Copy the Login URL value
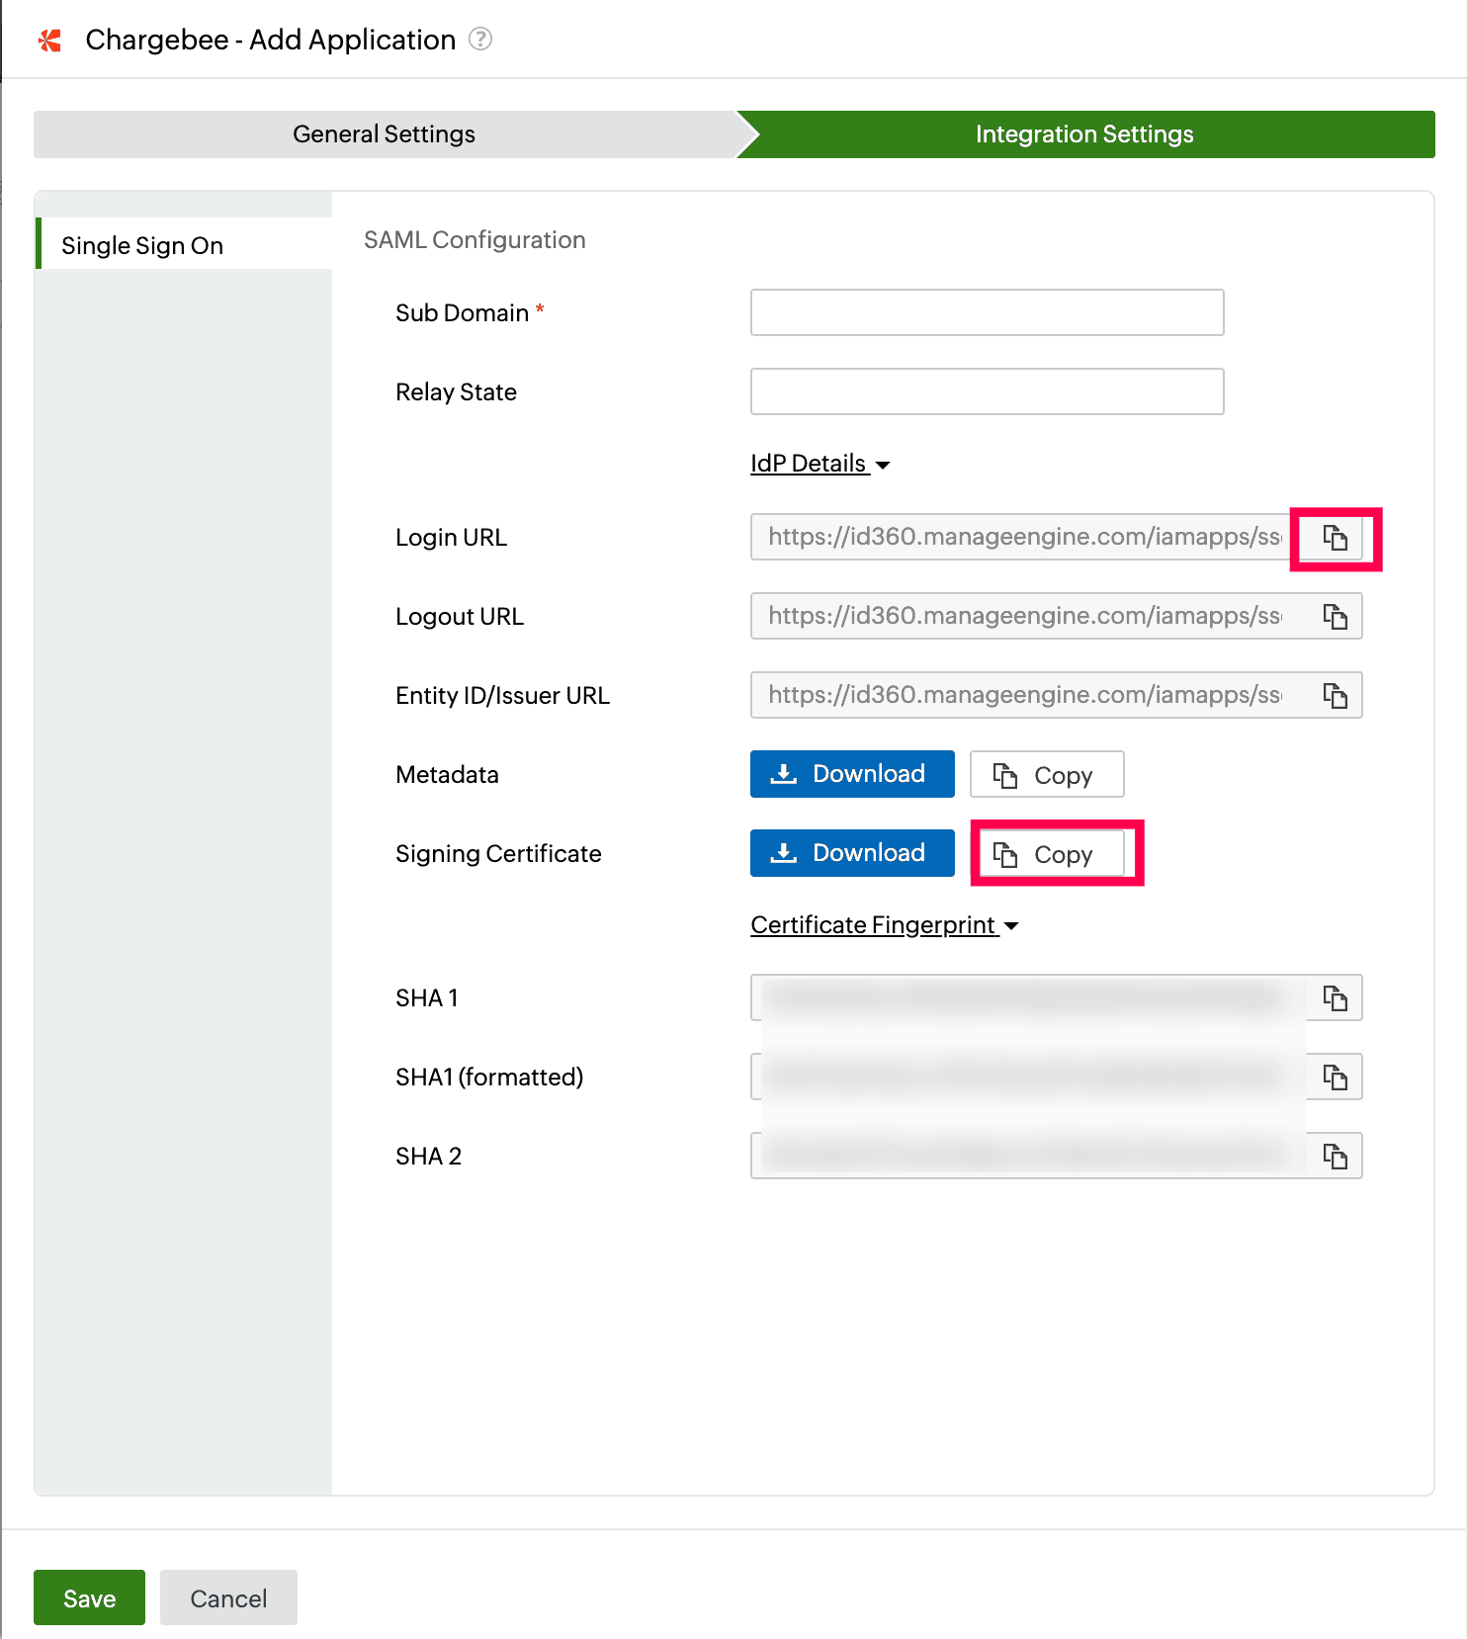The height and width of the screenshot is (1639, 1467). 1336,538
